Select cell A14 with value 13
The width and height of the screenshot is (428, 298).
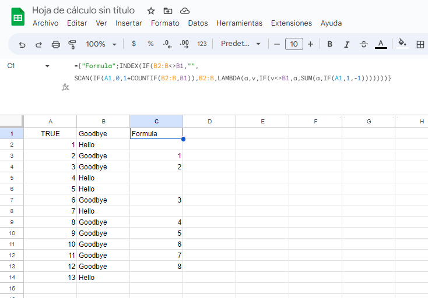[50, 277]
